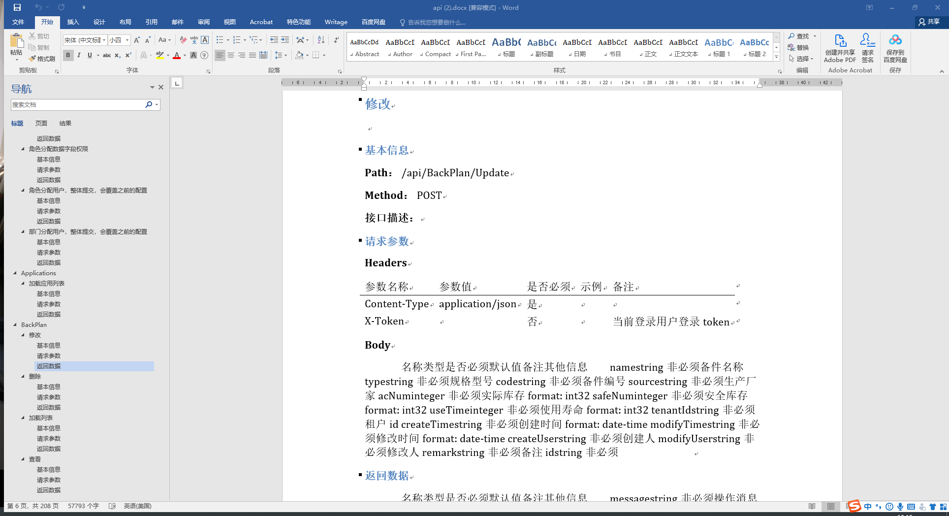Select the 页面 tab in navigation pane
Screen dimensions: 949x516
point(41,123)
